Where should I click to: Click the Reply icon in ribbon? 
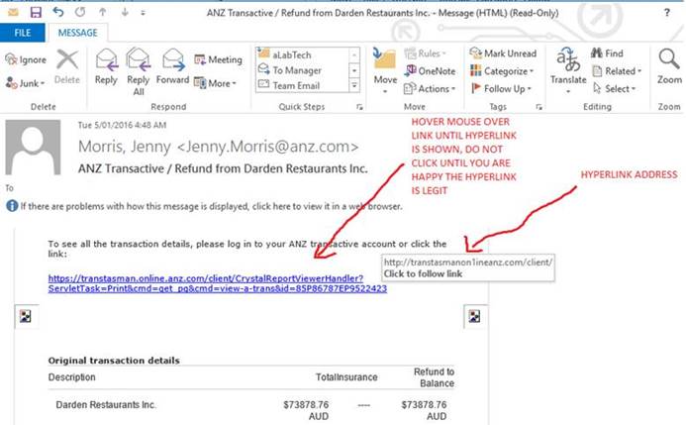(106, 66)
